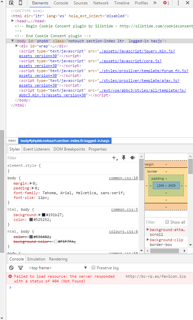Click the Styles pane vertical scrollbar thumb
This screenshot has height=320, width=193.
(x=141, y=169)
